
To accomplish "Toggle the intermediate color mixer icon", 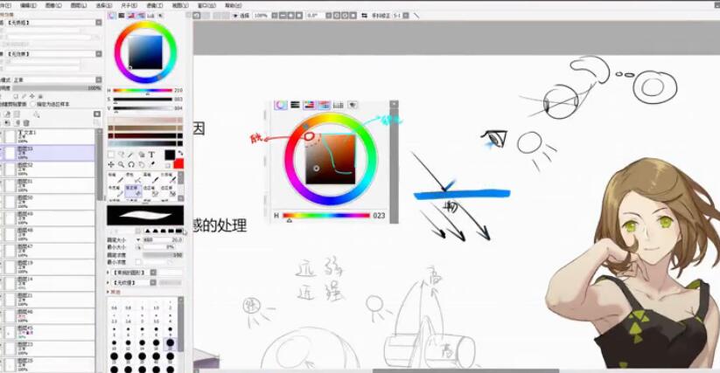I will pyautogui.click(x=141, y=16).
